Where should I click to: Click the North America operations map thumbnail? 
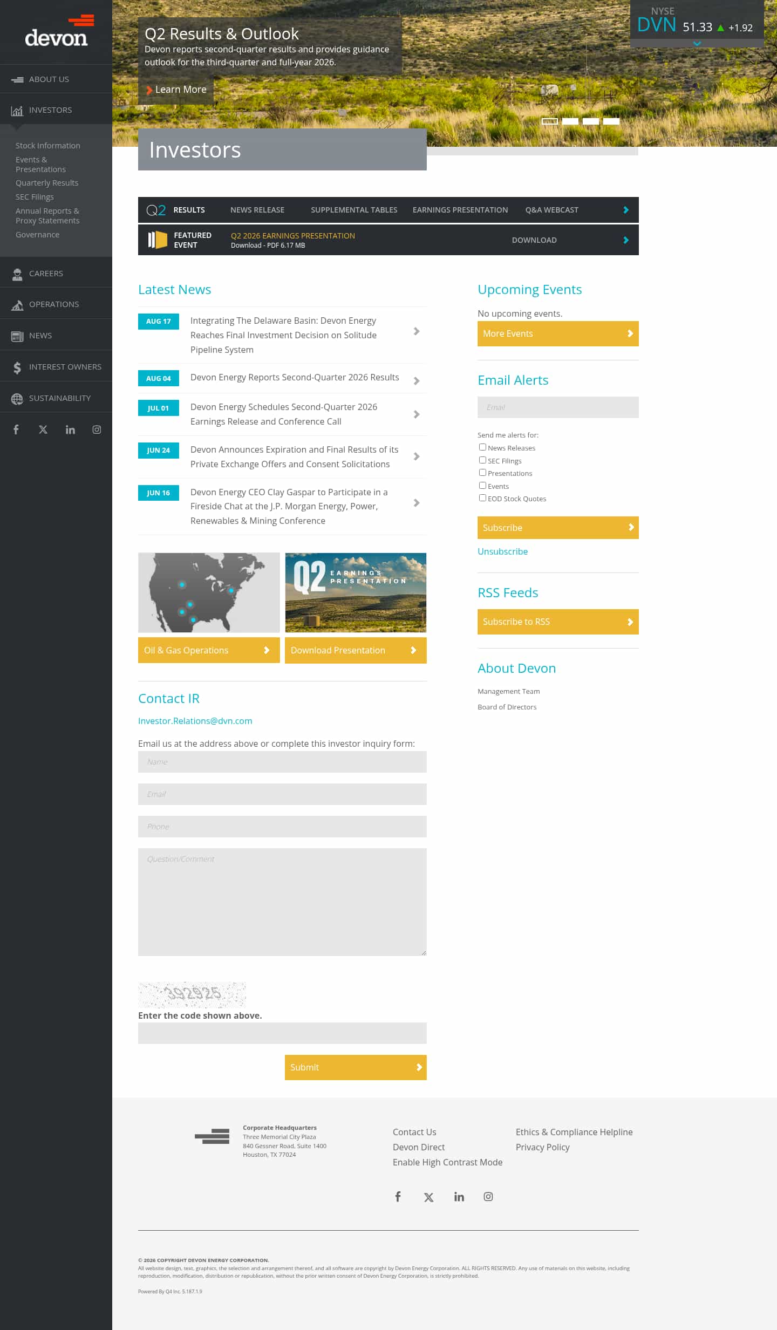click(x=209, y=592)
